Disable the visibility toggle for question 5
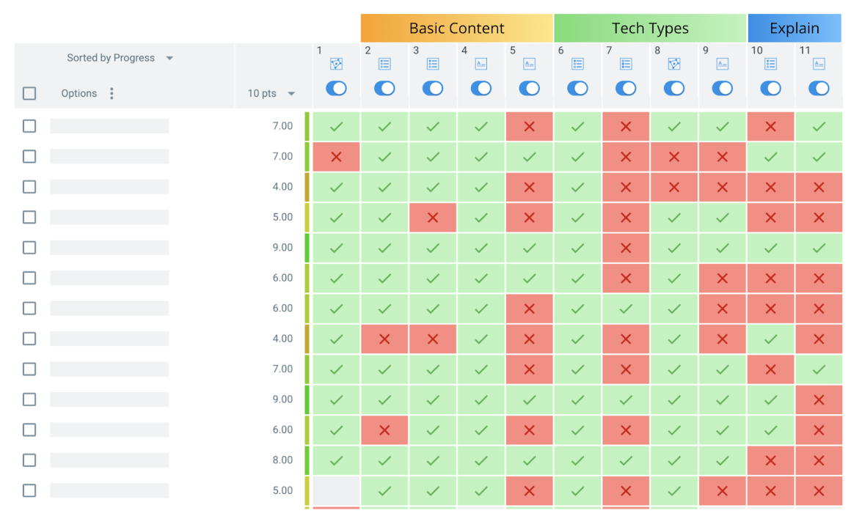This screenshot has width=851, height=516. pos(529,88)
